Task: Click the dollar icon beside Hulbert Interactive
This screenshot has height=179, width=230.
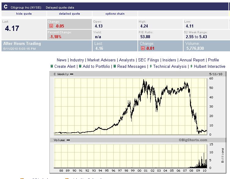Action: [191, 66]
